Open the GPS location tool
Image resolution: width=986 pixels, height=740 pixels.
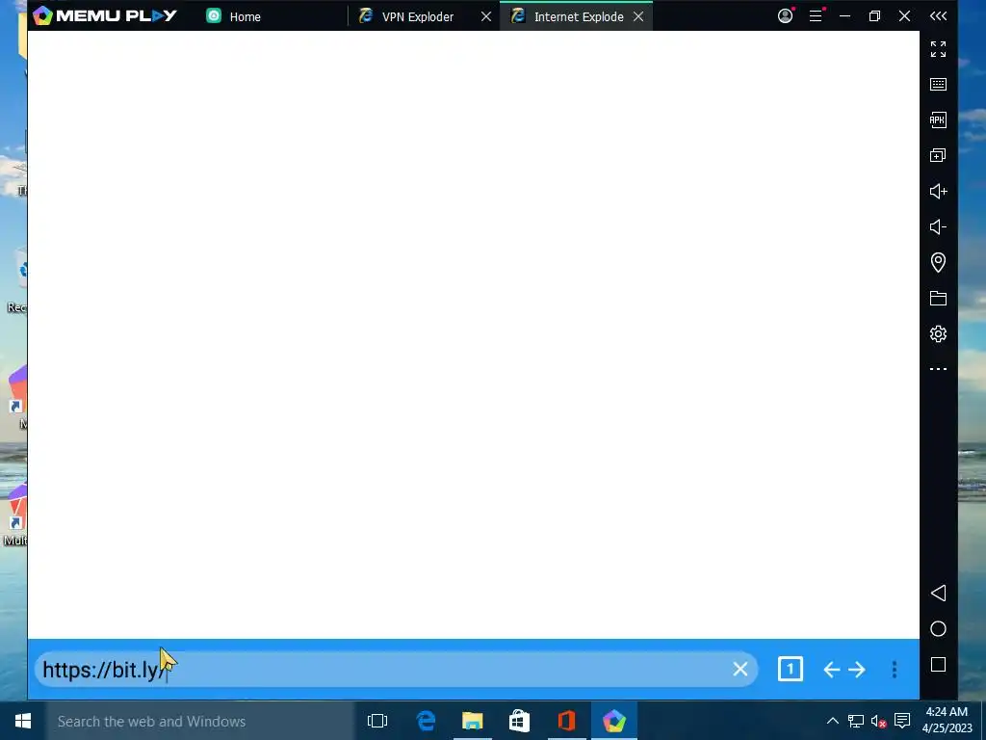pos(938,262)
